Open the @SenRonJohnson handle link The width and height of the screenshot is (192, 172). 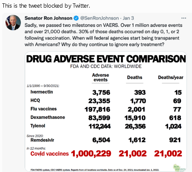(x=99, y=18)
